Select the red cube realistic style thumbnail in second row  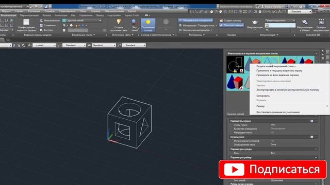pos(235,82)
